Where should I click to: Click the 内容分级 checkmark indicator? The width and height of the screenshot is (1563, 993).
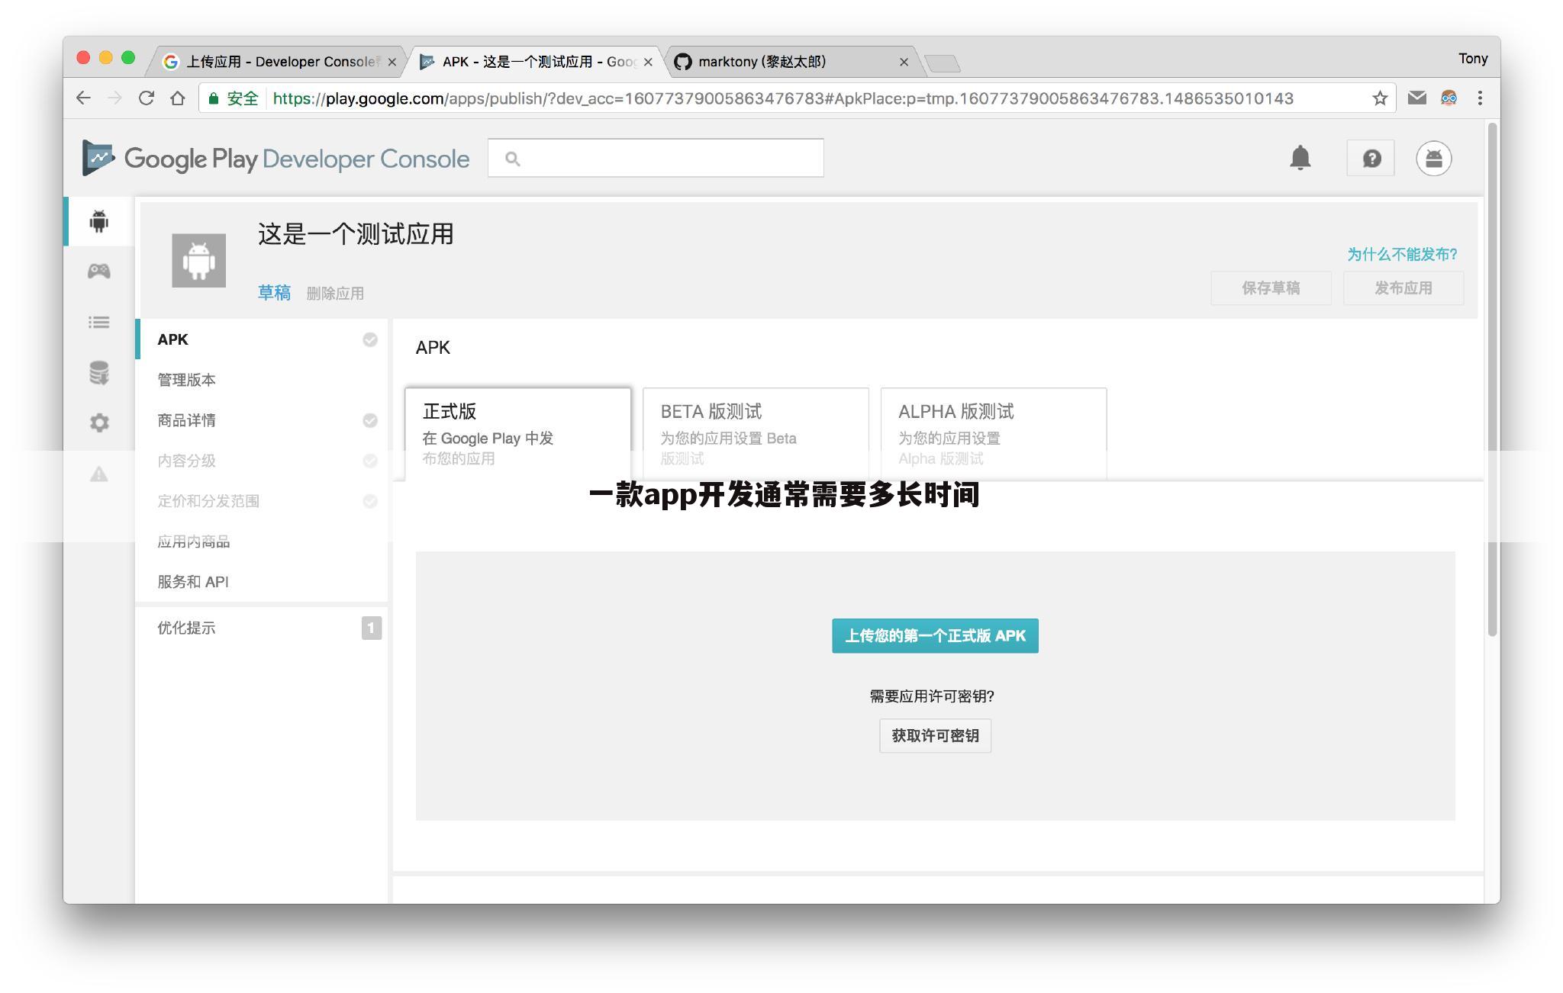369,461
